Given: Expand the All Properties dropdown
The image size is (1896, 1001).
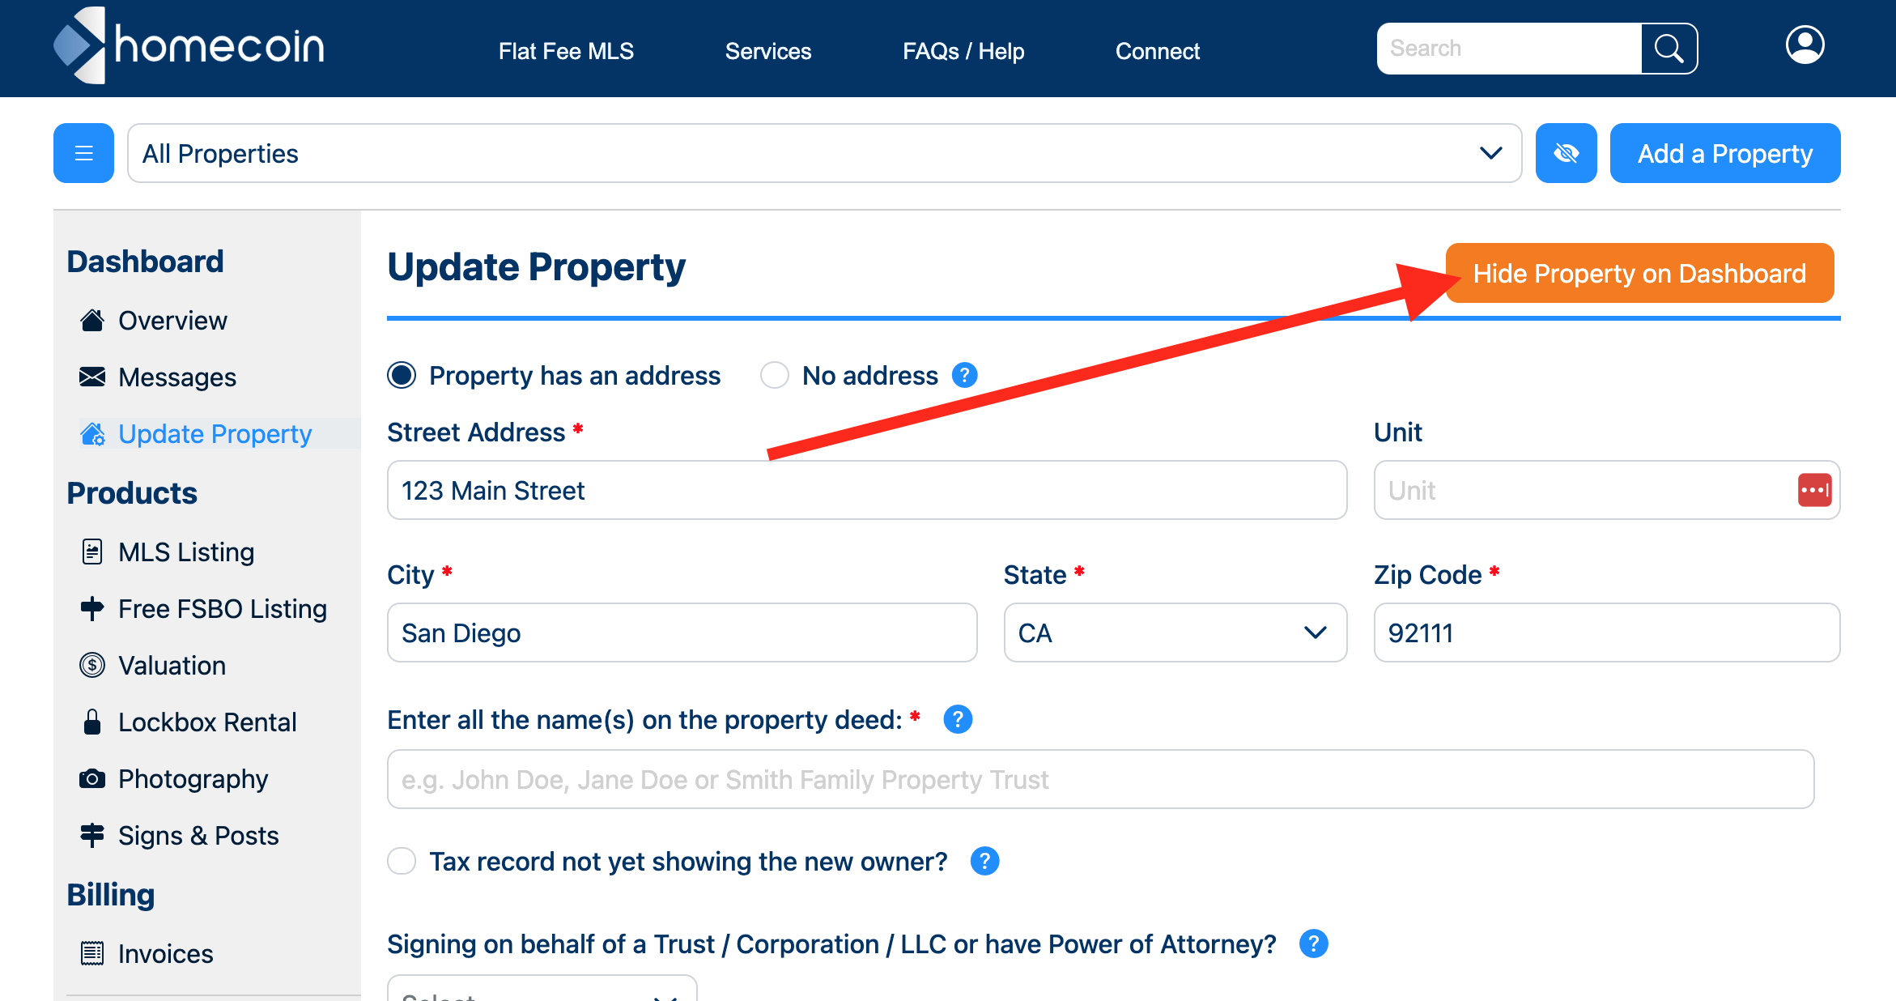Looking at the screenshot, I should click(x=824, y=153).
